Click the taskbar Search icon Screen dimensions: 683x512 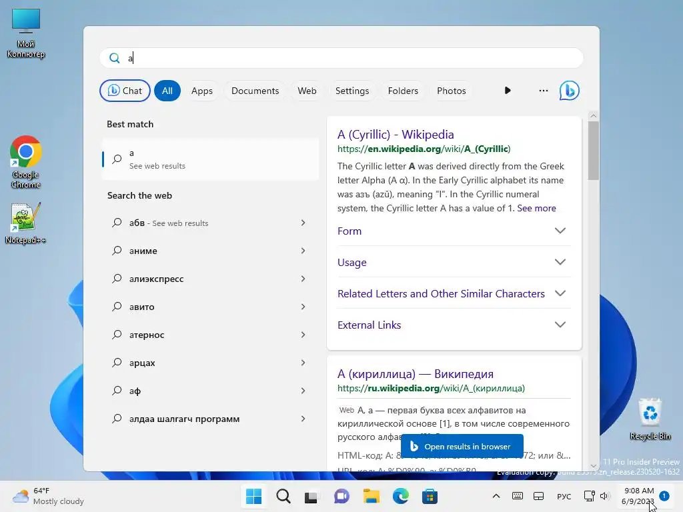pyautogui.click(x=283, y=496)
